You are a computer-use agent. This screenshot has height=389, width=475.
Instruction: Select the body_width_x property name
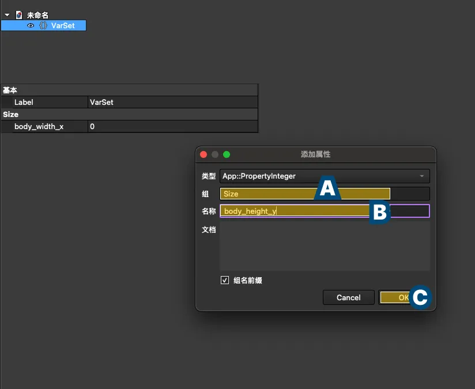[x=39, y=126]
